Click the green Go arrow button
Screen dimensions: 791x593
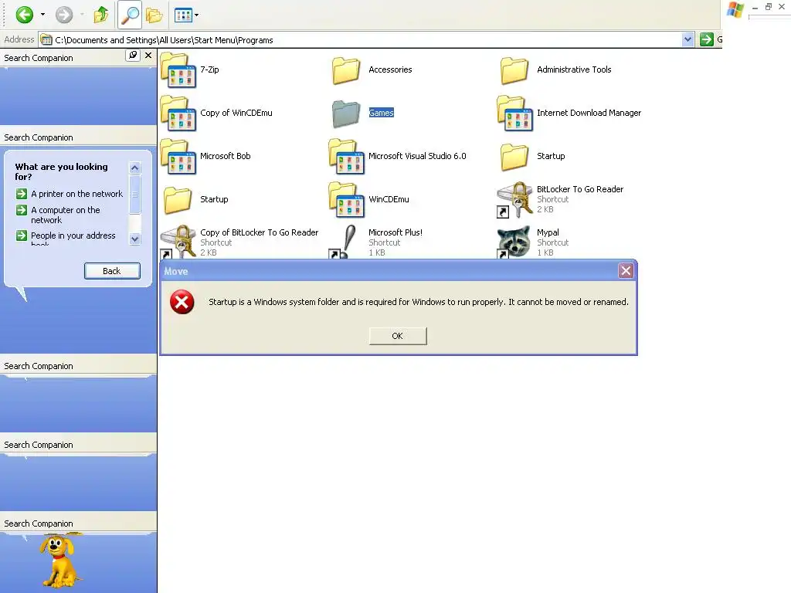pyautogui.click(x=707, y=39)
